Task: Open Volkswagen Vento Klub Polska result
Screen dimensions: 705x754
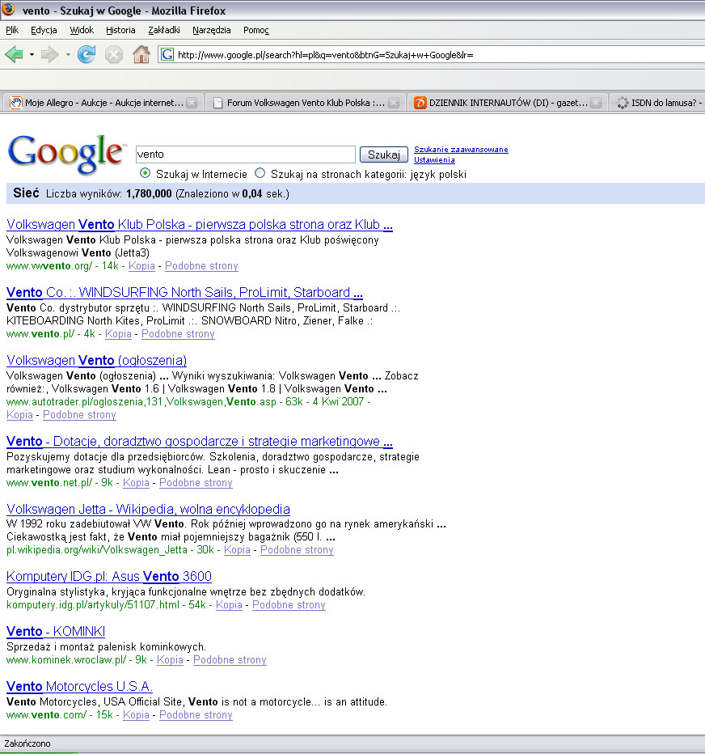Action: coord(200,225)
